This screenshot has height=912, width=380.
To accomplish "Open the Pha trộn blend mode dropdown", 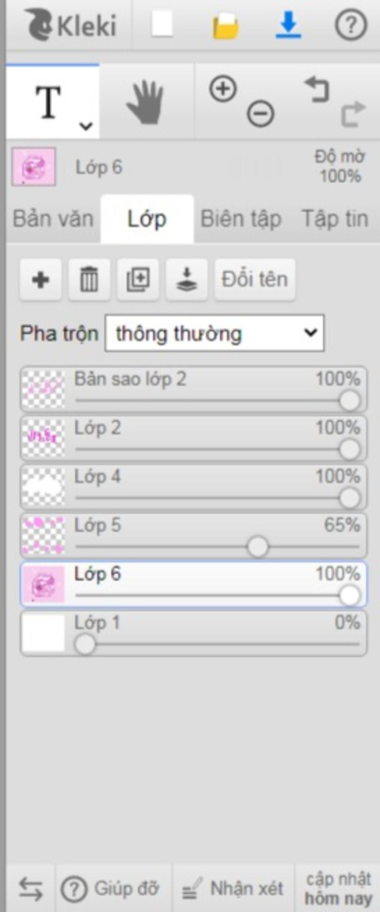I will (x=214, y=333).
